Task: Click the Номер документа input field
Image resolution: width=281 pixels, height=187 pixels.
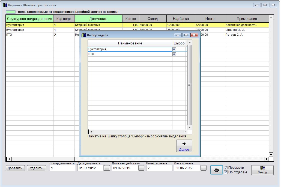Action: coord(62,168)
